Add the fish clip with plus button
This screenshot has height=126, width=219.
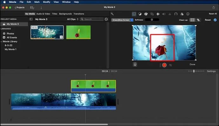61,37
